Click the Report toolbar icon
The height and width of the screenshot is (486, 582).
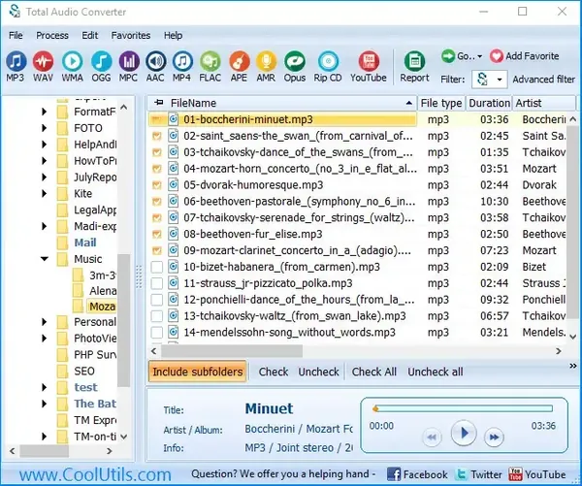[x=414, y=61]
